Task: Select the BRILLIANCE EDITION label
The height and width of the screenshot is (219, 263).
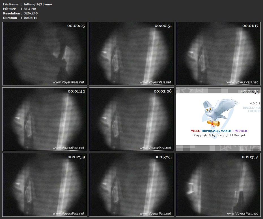Action: [x=251, y=109]
